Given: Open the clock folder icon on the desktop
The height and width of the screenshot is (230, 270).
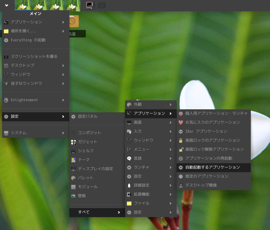Looking at the screenshot, I should 74,21.
